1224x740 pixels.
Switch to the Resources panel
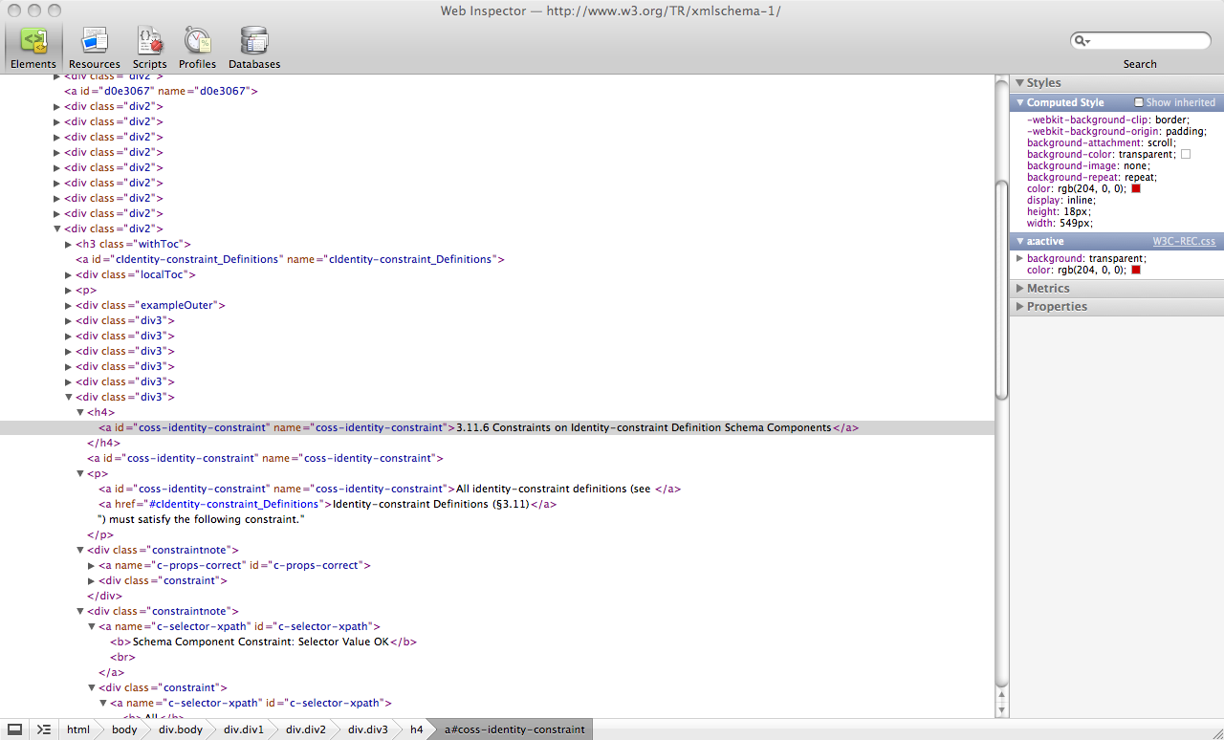pyautogui.click(x=95, y=40)
